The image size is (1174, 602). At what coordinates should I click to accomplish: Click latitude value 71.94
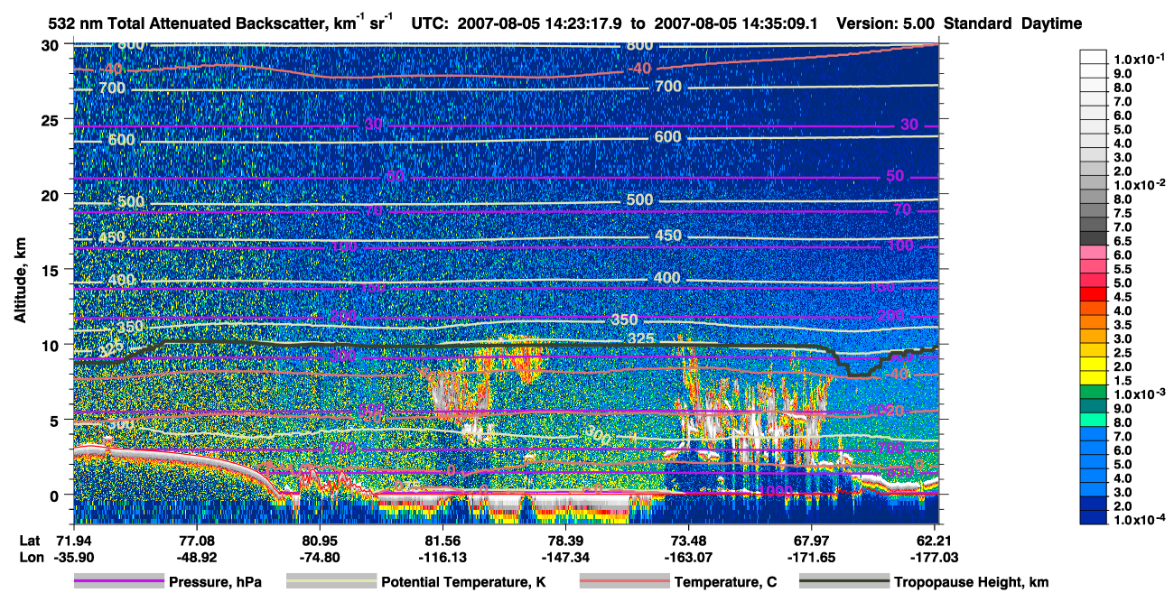tap(72, 541)
